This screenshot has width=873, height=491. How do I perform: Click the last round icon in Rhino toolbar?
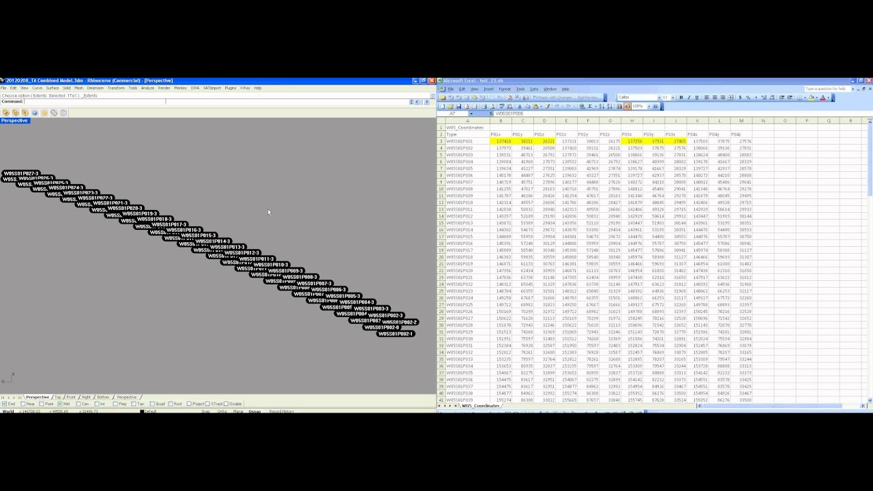coord(63,113)
